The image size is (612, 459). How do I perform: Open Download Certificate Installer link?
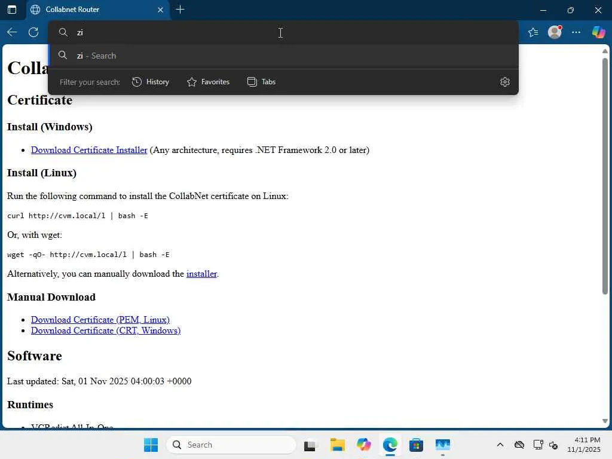click(x=89, y=150)
